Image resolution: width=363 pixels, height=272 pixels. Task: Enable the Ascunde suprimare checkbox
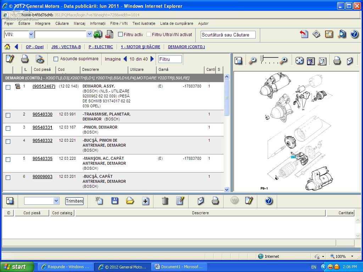click(x=56, y=59)
